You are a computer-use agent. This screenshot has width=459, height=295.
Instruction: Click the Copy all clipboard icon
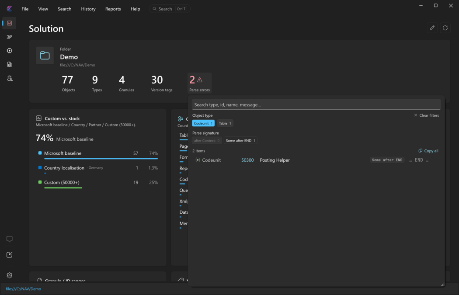tap(421, 151)
